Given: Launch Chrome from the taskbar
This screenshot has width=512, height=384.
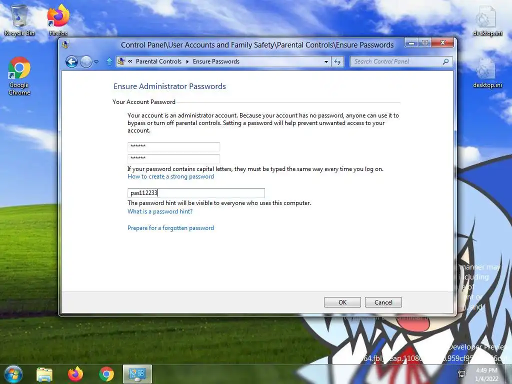Looking at the screenshot, I should click(x=106, y=374).
